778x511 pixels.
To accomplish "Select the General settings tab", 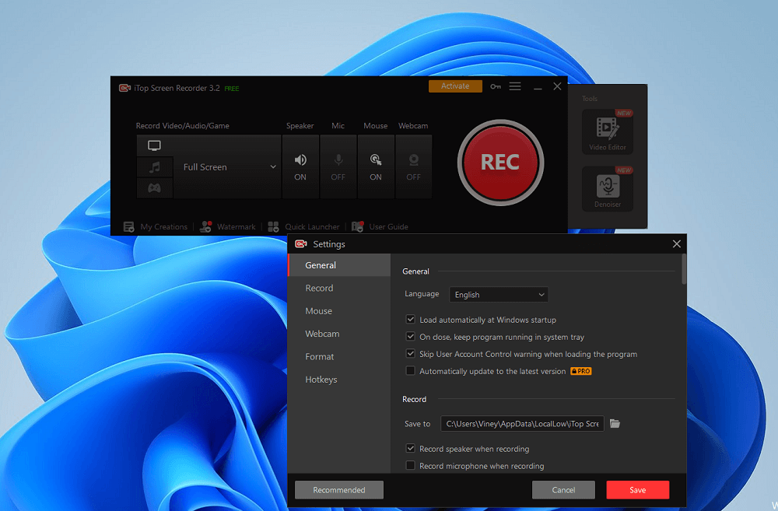I will click(339, 265).
